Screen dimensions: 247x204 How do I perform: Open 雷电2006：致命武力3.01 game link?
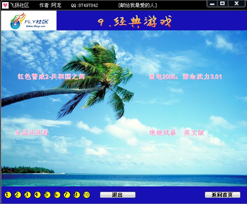click(186, 77)
